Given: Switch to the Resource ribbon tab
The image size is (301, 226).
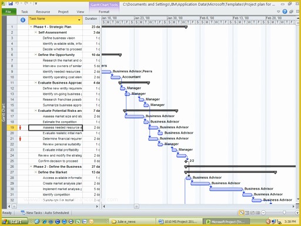Looking at the screenshot, I should coord(43,12).
